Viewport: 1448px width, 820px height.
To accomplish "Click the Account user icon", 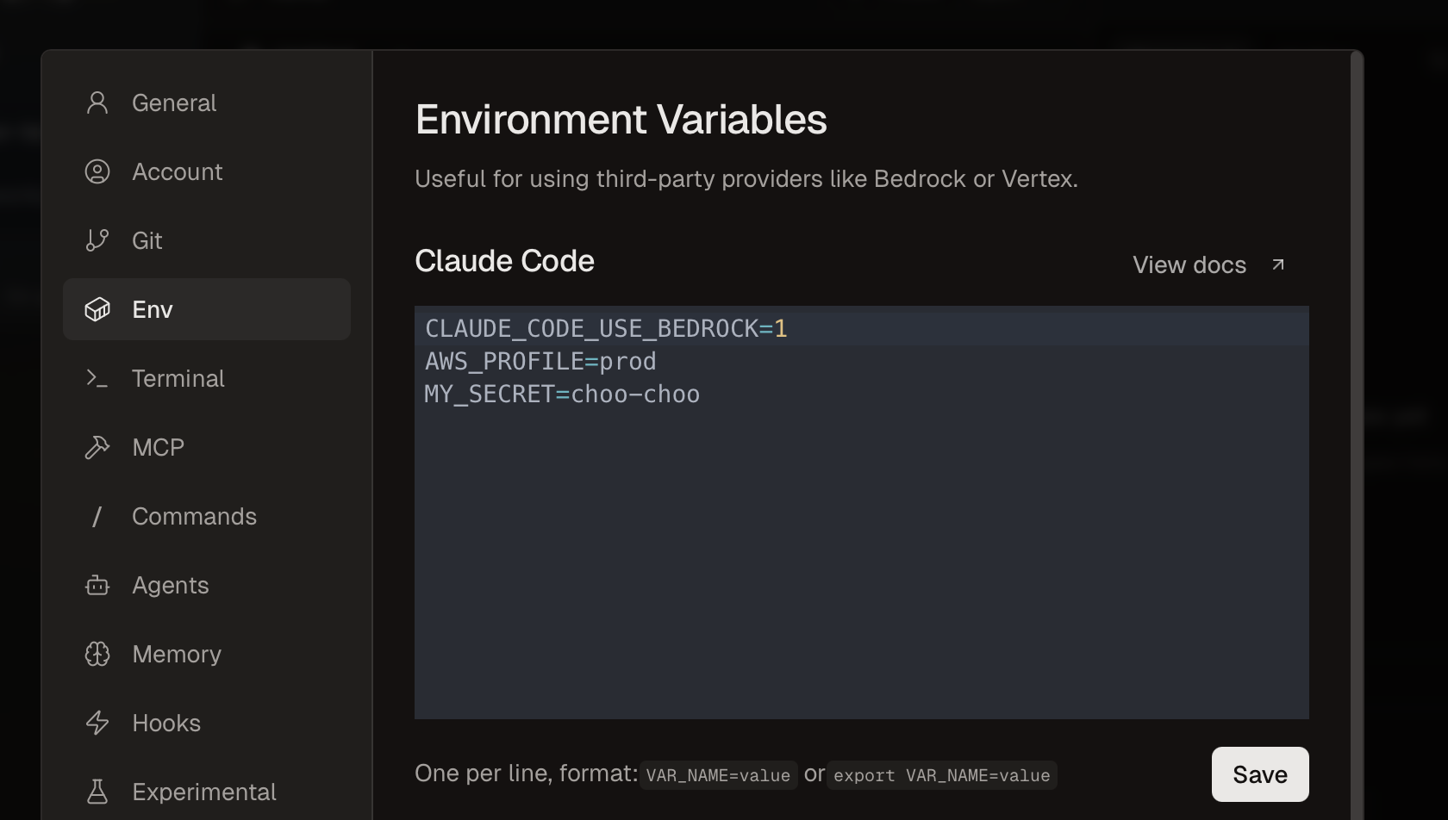I will (97, 171).
